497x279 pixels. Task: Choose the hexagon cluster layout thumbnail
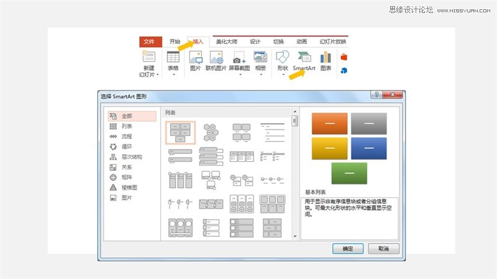[x=211, y=131]
